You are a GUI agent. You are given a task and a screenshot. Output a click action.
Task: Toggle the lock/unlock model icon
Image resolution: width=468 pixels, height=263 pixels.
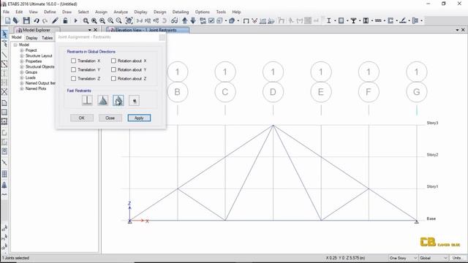pyautogui.click(x=65, y=20)
